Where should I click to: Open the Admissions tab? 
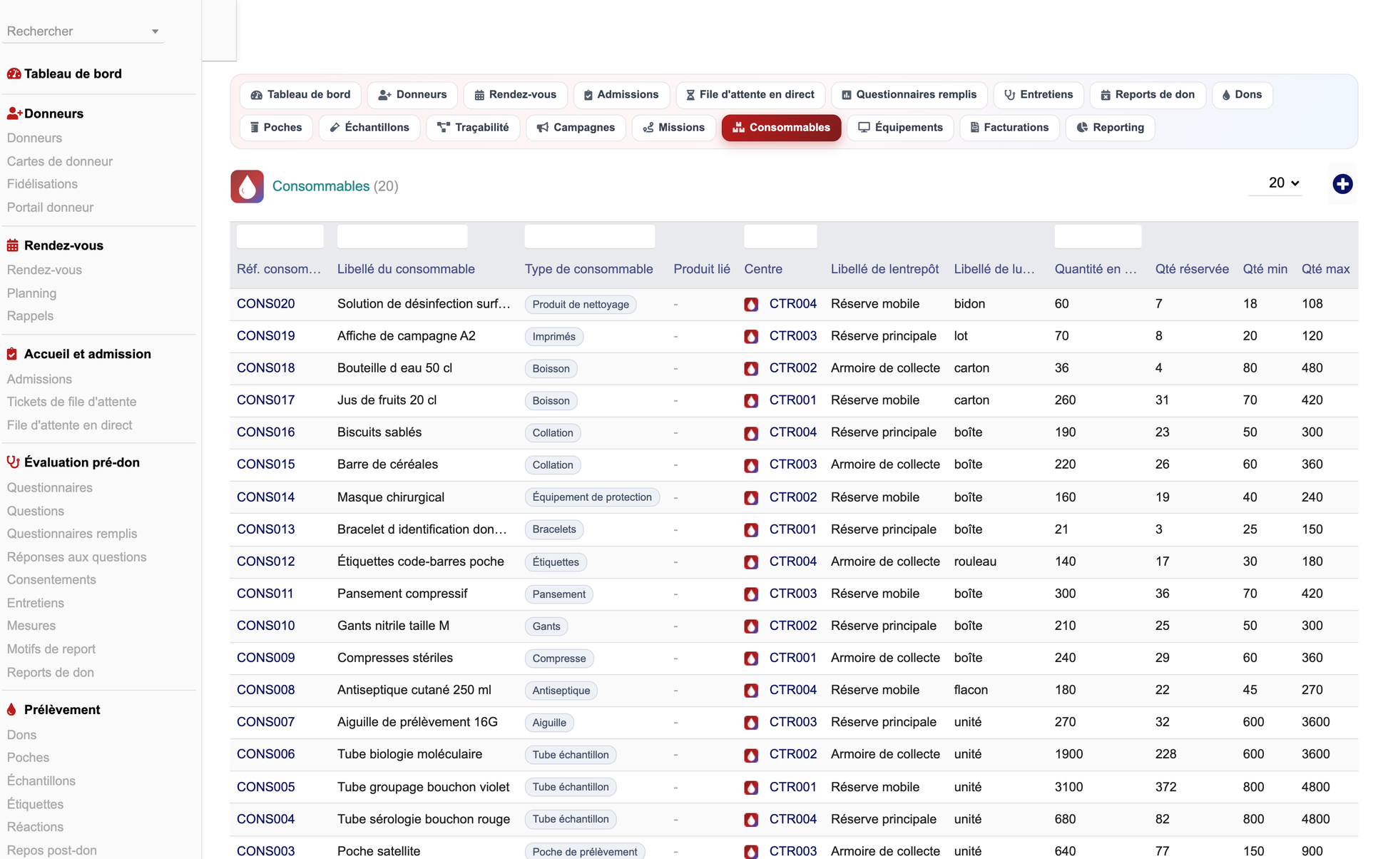click(621, 95)
